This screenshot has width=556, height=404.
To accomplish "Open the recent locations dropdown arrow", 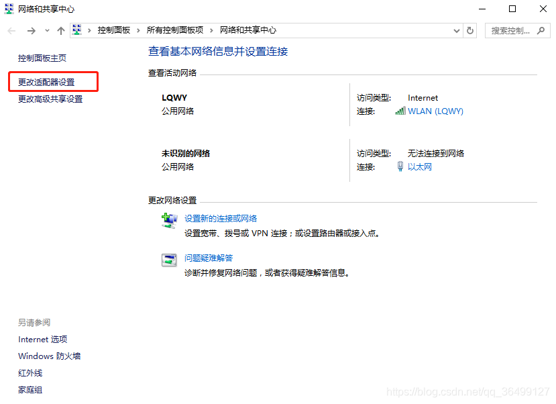I will pyautogui.click(x=47, y=31).
